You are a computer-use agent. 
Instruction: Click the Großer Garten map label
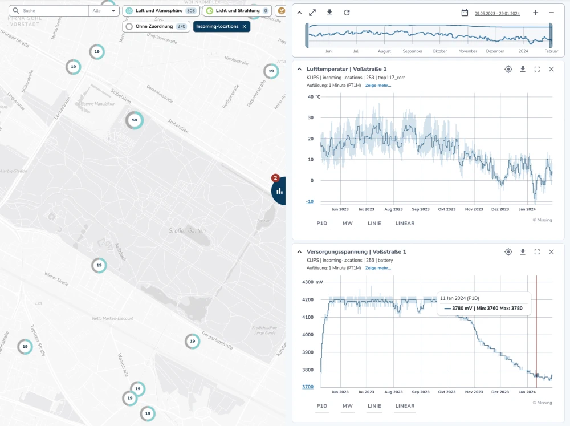coord(187,230)
